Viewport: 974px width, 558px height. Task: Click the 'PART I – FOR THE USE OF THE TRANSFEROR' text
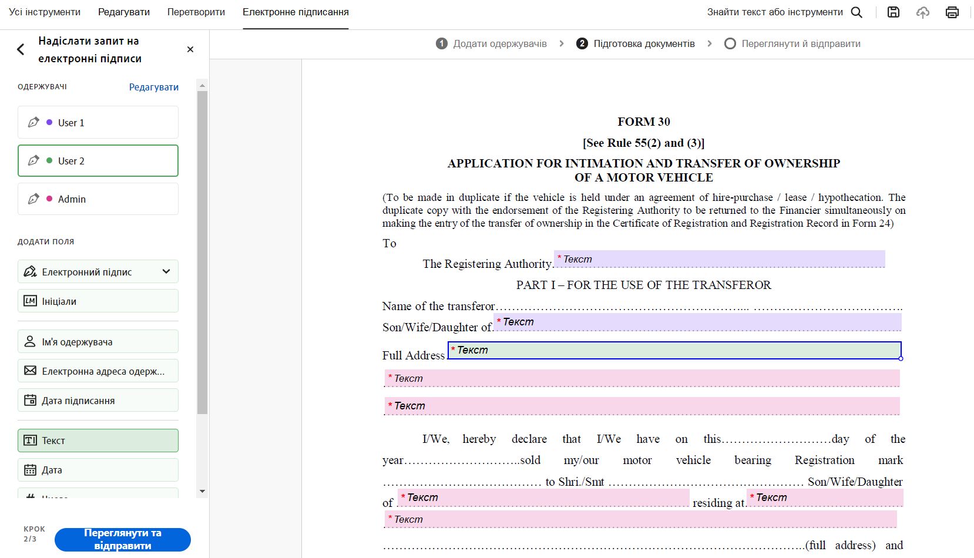(x=644, y=285)
